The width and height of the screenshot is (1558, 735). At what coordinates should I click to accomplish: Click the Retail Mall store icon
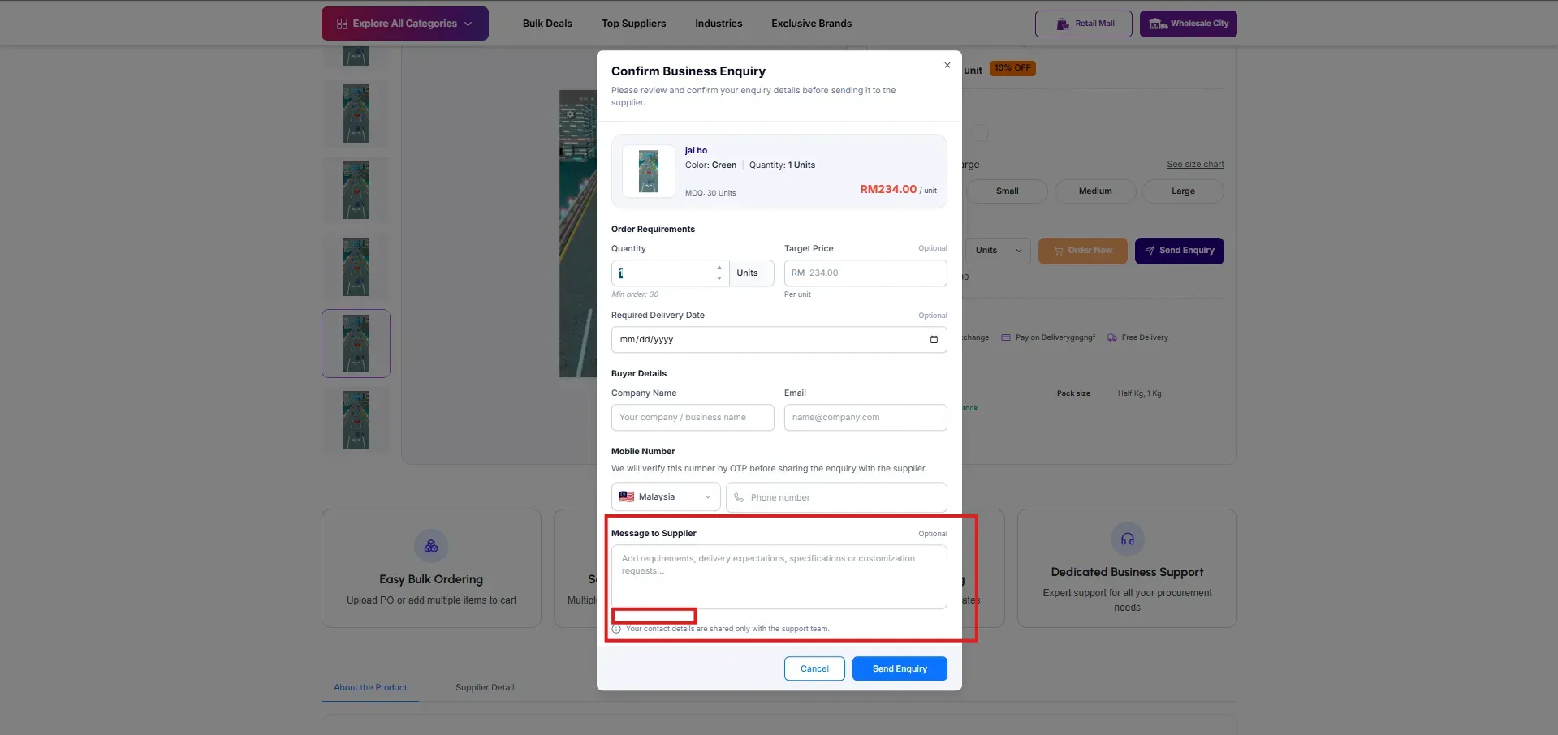coord(1062,24)
